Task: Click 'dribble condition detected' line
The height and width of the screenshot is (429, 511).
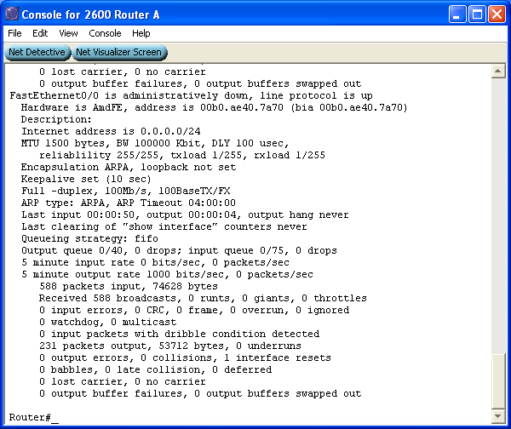Action: click(x=179, y=334)
